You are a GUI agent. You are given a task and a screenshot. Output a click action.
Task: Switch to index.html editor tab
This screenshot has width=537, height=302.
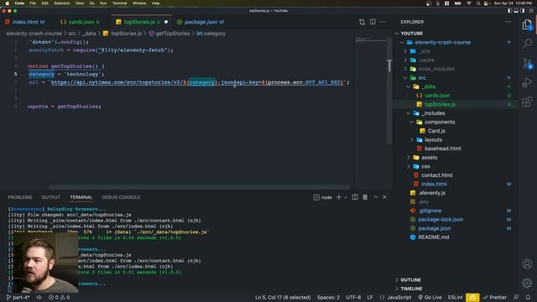[24, 22]
